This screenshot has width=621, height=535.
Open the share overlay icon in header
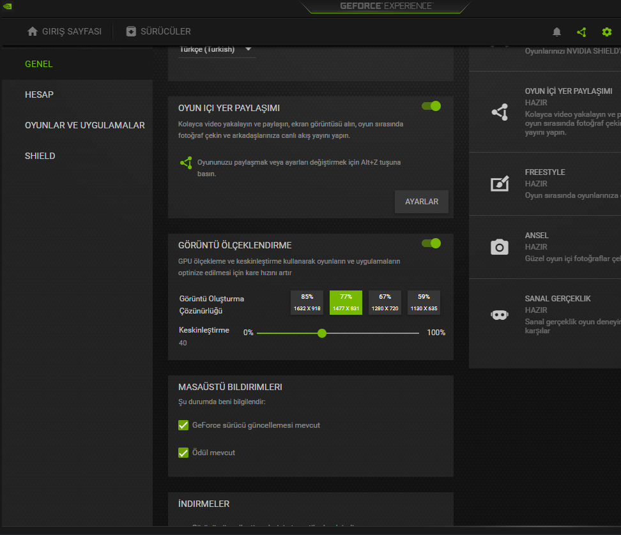(x=581, y=32)
